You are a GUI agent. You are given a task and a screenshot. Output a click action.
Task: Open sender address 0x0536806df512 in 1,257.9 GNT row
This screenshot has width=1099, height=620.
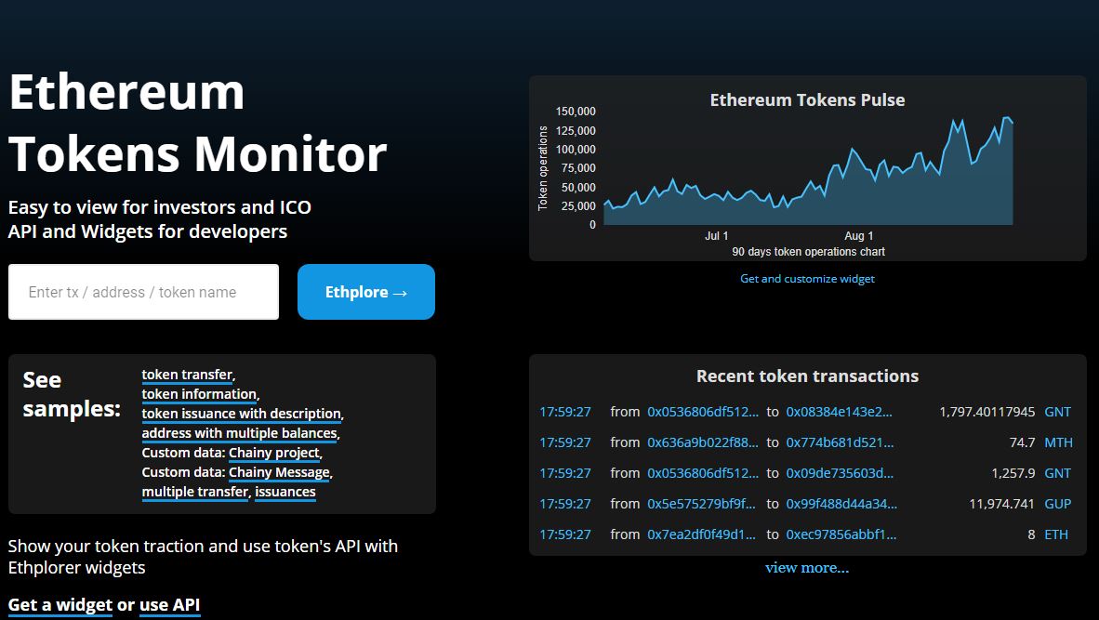coord(702,473)
